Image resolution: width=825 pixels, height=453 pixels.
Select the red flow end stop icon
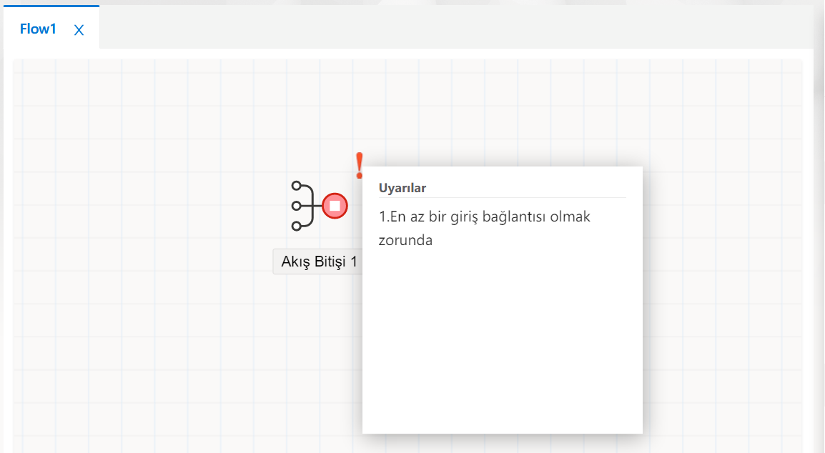pyautogui.click(x=335, y=206)
